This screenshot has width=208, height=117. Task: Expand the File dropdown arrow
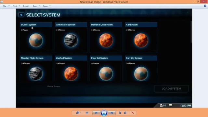tap(9, 6)
